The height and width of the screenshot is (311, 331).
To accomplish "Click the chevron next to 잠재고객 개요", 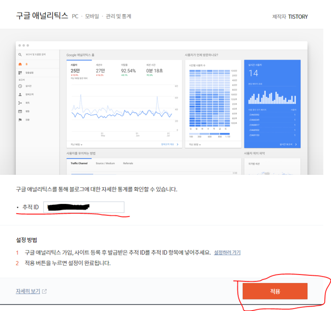I will pos(178,144).
